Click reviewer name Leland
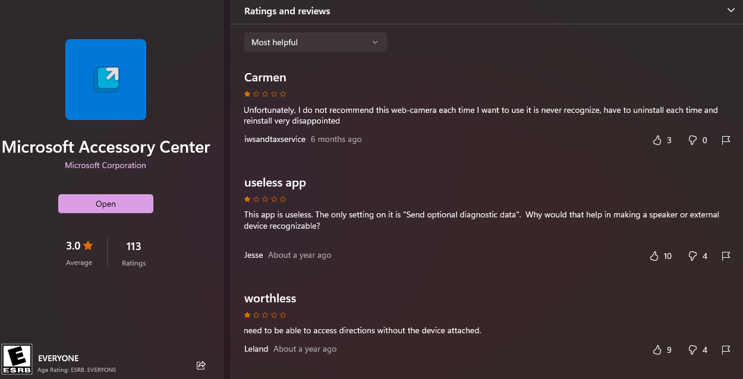 tap(256, 349)
